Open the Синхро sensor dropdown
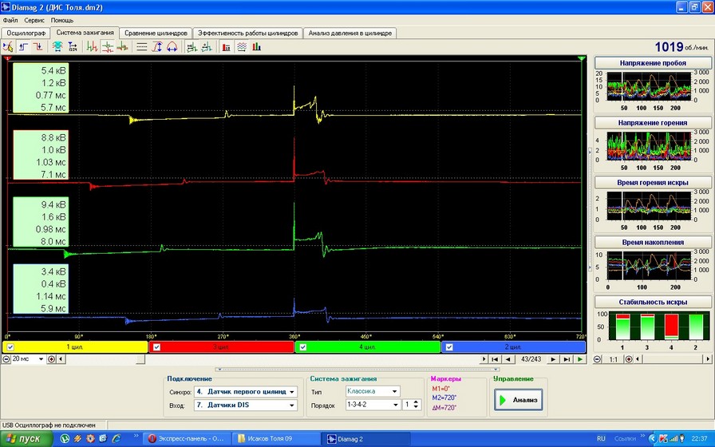 (292, 392)
